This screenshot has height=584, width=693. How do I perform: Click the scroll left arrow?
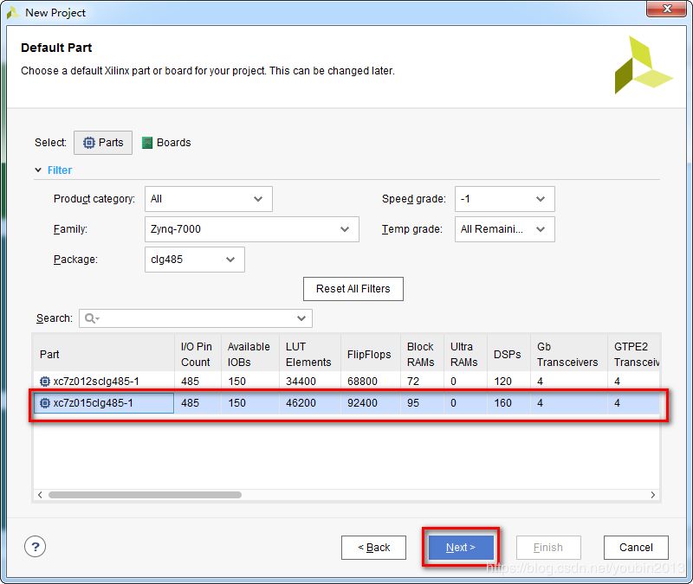(40, 495)
